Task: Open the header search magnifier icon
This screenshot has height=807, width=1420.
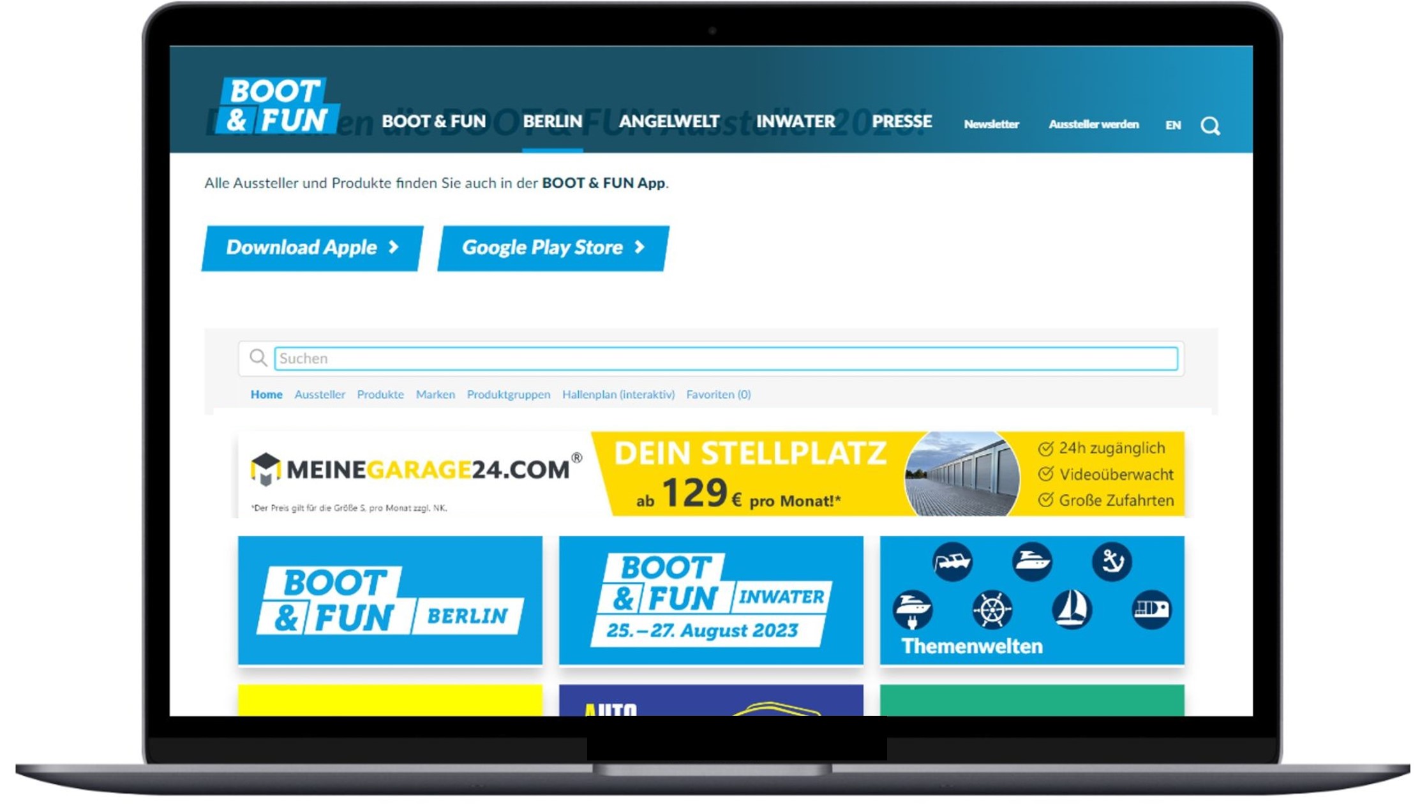Action: (x=1210, y=126)
